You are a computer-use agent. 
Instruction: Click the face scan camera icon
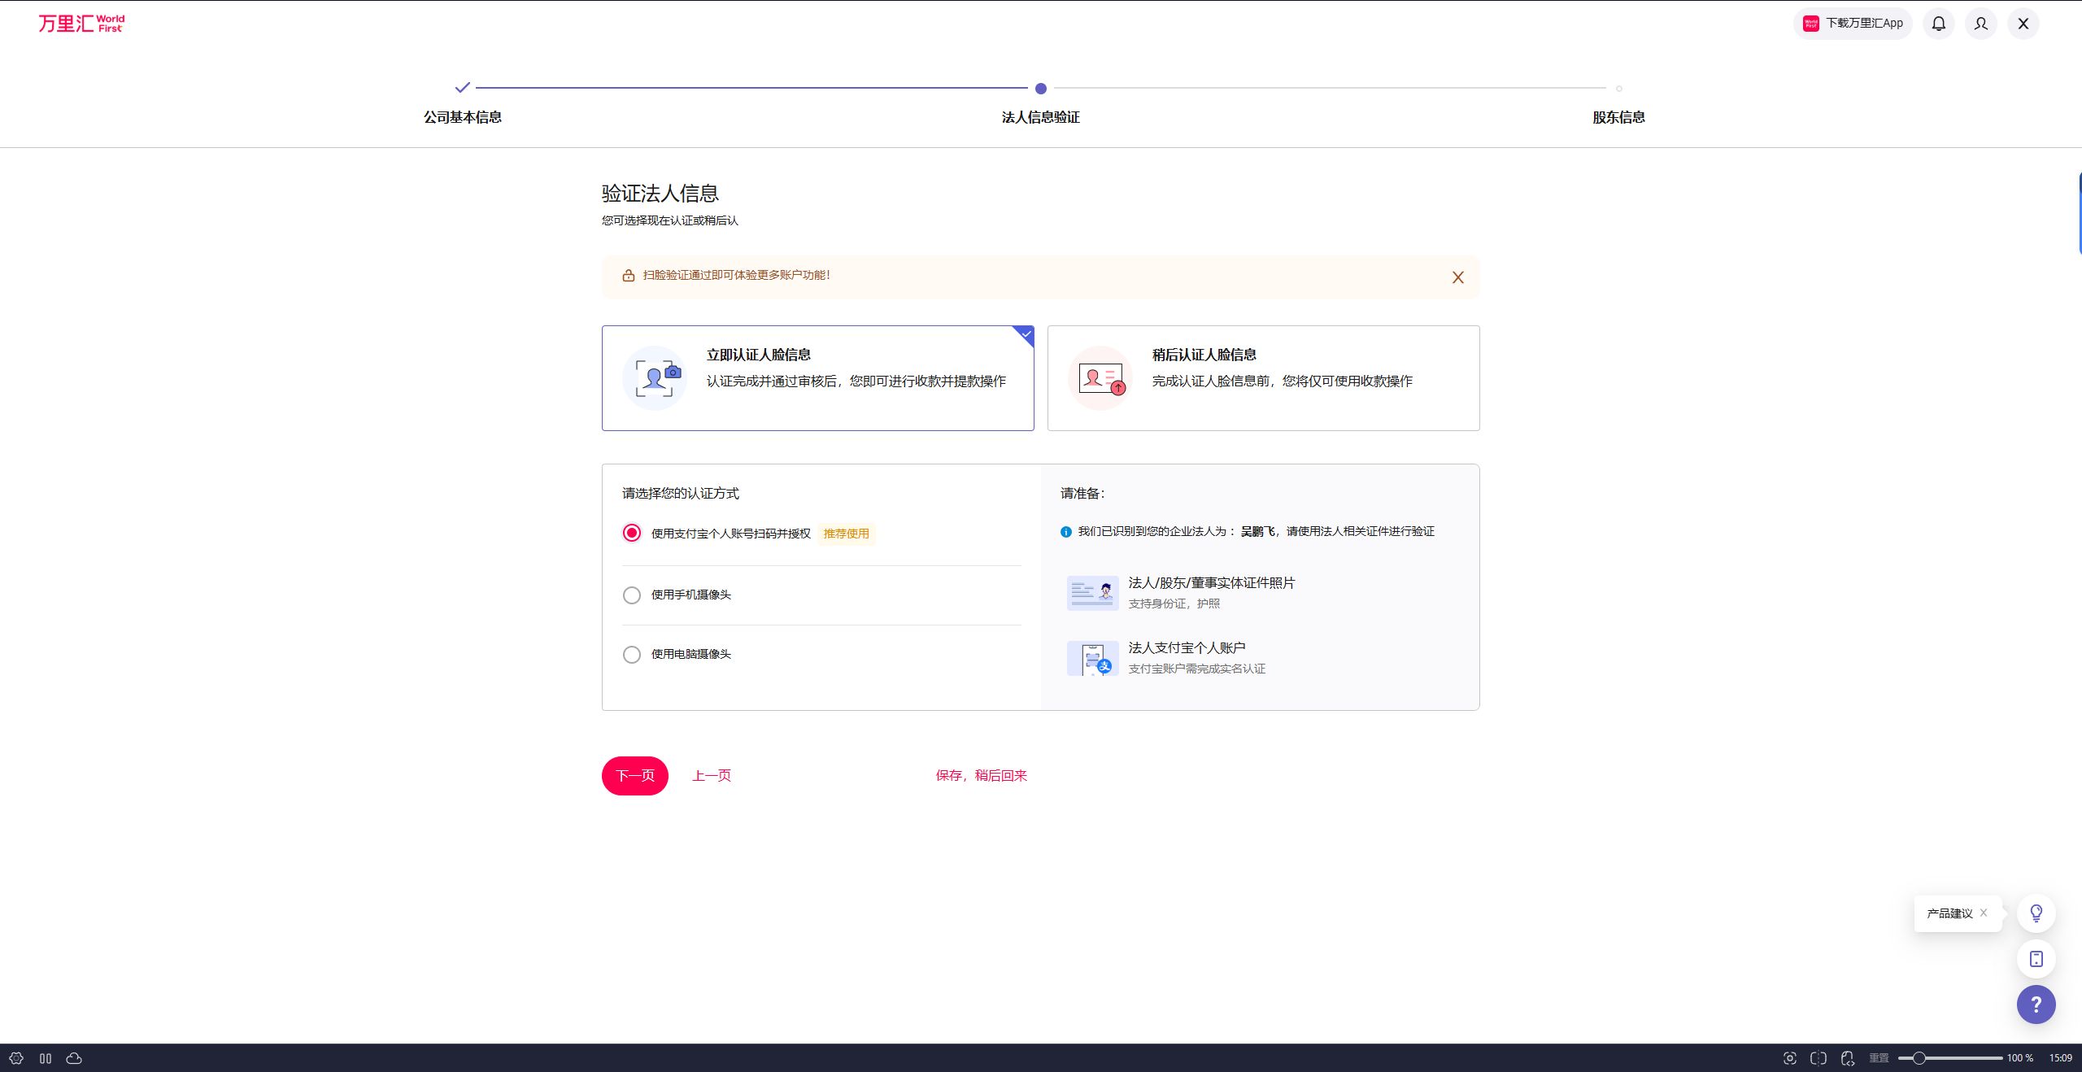click(x=655, y=378)
